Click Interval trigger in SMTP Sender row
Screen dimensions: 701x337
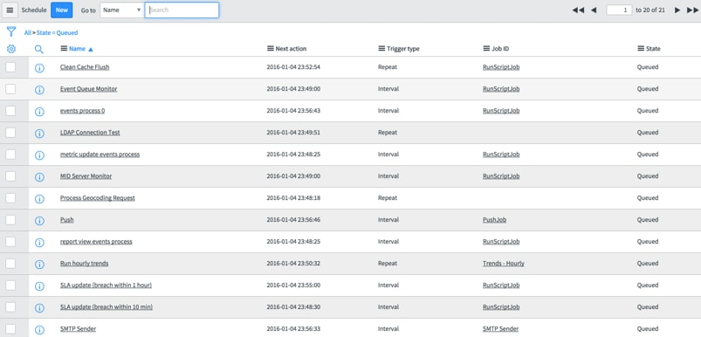[x=388, y=329]
